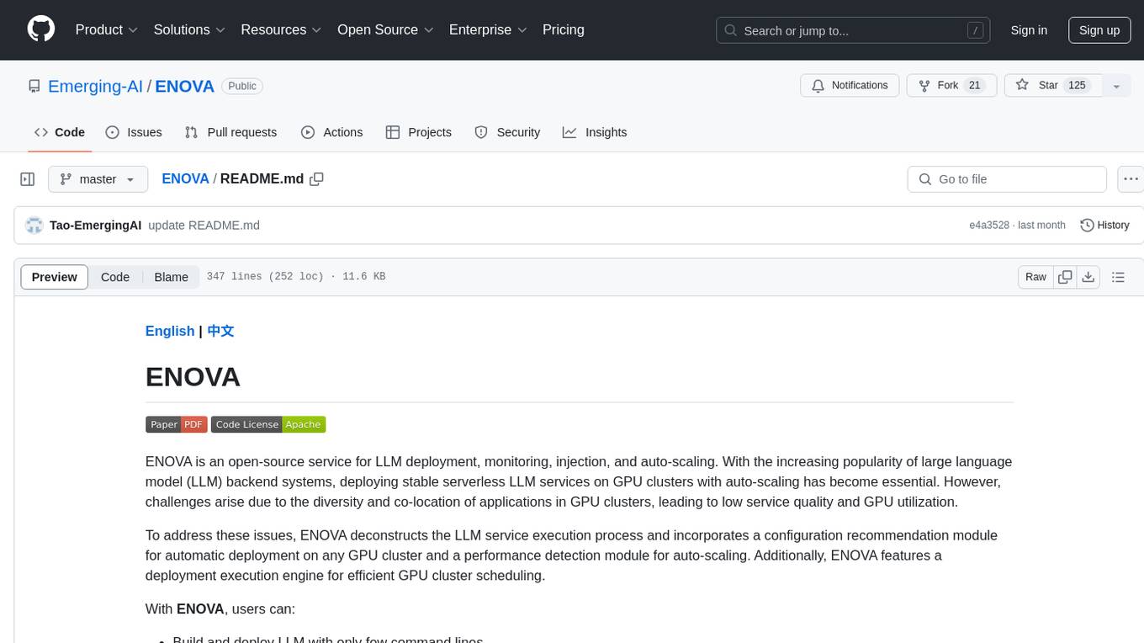Open more file actions ellipsis menu
Image resolution: width=1144 pixels, height=643 pixels.
coord(1131,179)
